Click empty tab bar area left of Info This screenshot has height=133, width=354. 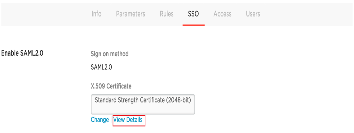[43, 14]
